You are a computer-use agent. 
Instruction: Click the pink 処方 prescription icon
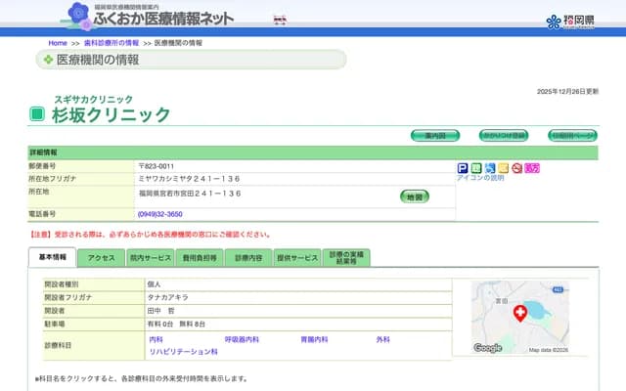(x=532, y=168)
